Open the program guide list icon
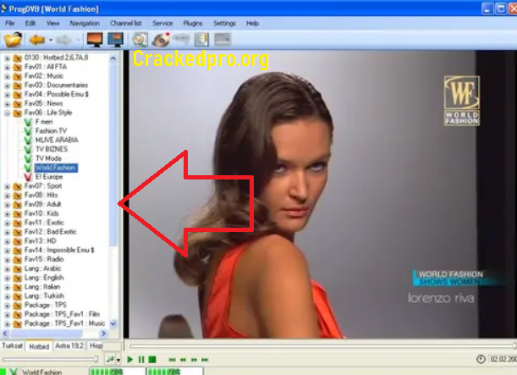This screenshot has height=375, width=517. coord(201,40)
